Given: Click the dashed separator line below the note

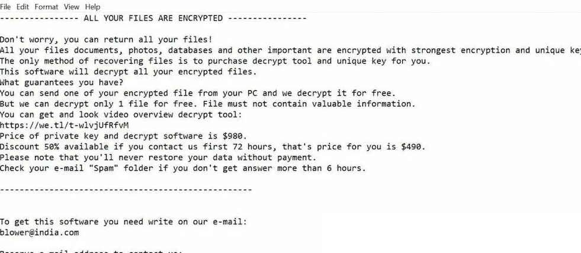Looking at the screenshot, I should click(x=126, y=189).
